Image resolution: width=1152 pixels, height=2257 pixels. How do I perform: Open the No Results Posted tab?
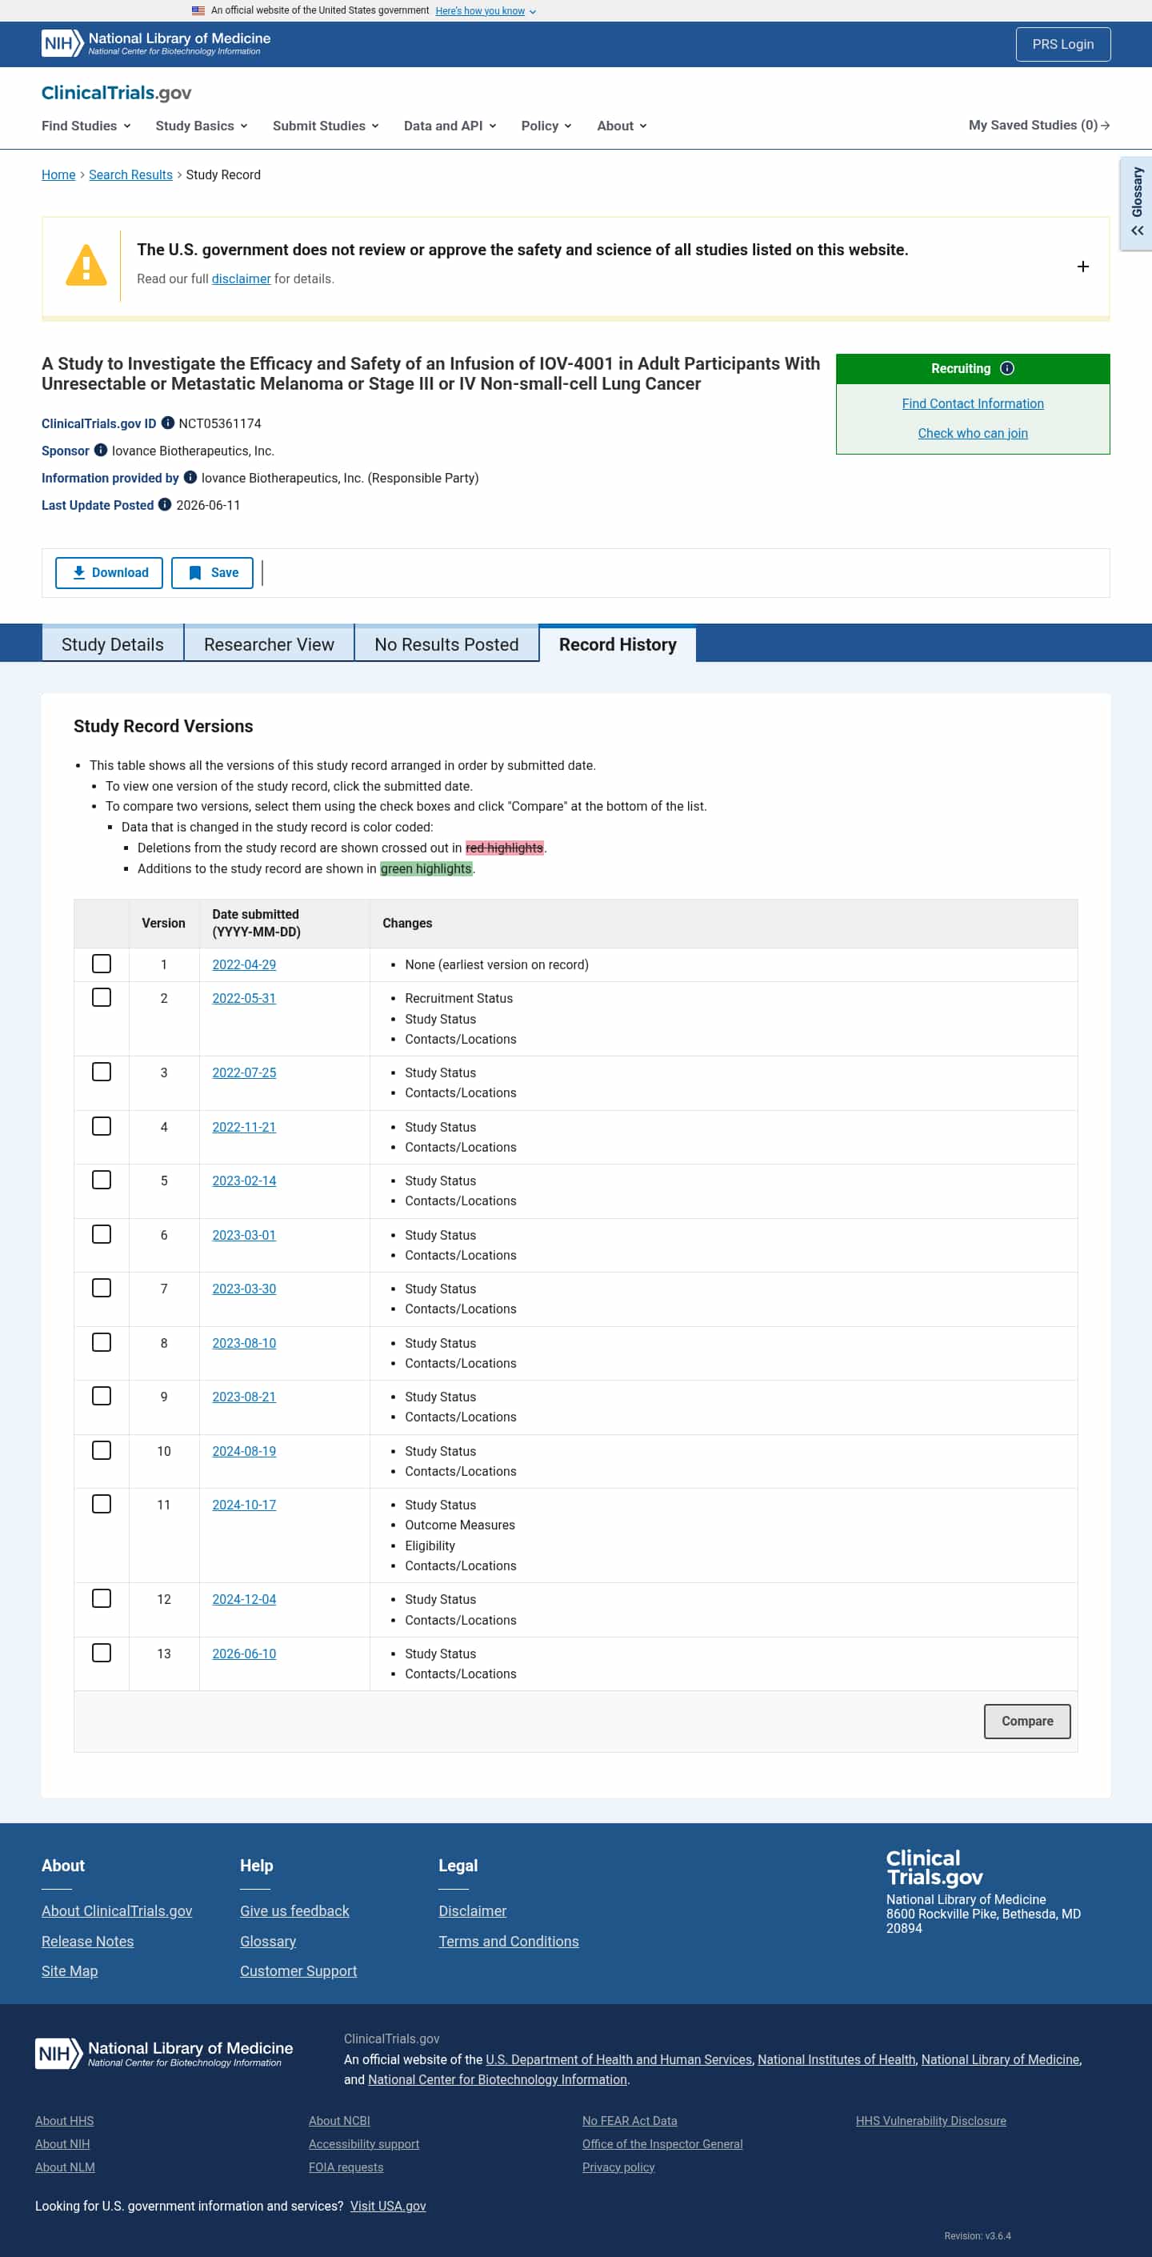coord(446,644)
